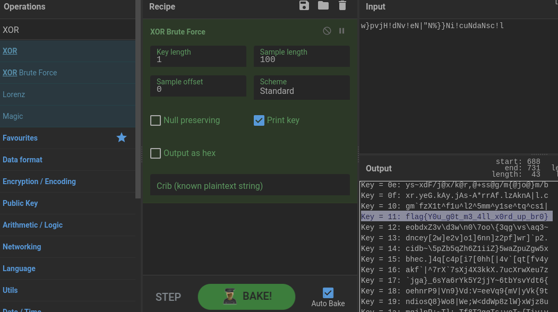Click the Favourites star icon
Screen dimensions: 558x312
point(122,138)
